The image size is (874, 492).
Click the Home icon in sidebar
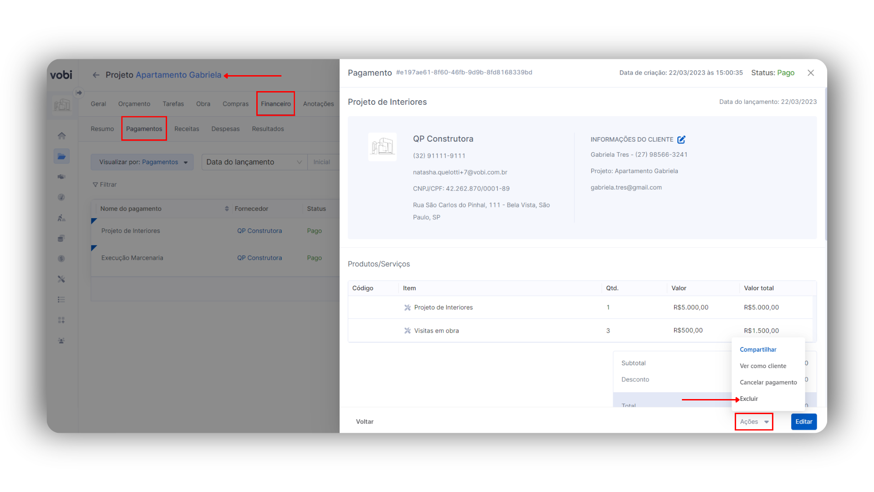click(61, 136)
